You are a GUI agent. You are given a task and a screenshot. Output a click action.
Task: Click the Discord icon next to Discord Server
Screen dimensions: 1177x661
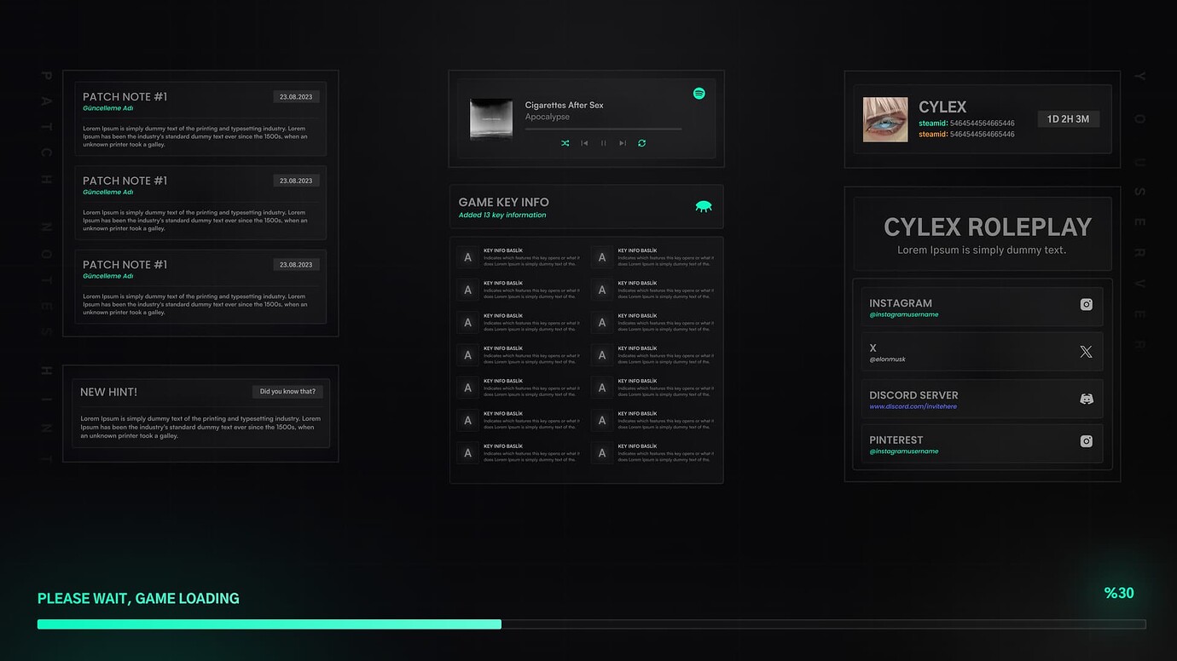[x=1086, y=398]
